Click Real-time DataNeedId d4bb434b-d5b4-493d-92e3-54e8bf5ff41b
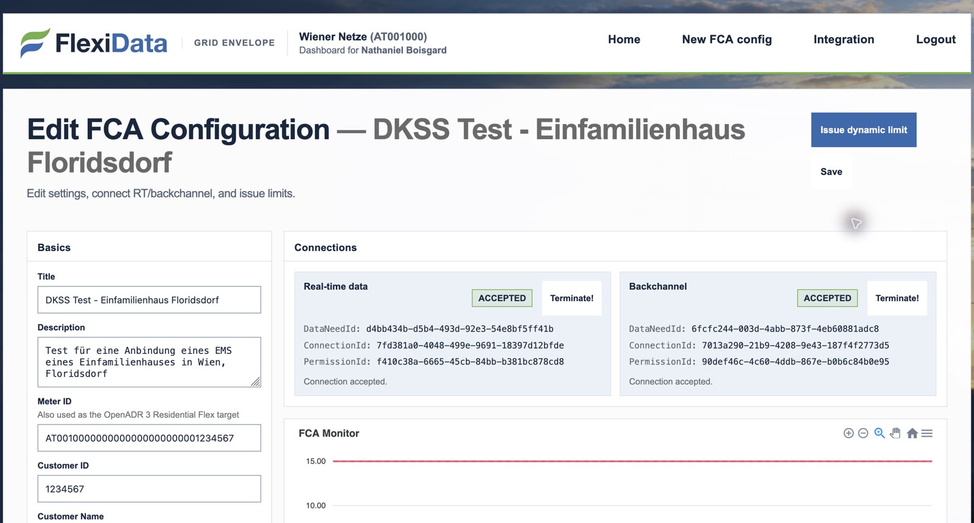The width and height of the screenshot is (974, 523). coord(460,329)
